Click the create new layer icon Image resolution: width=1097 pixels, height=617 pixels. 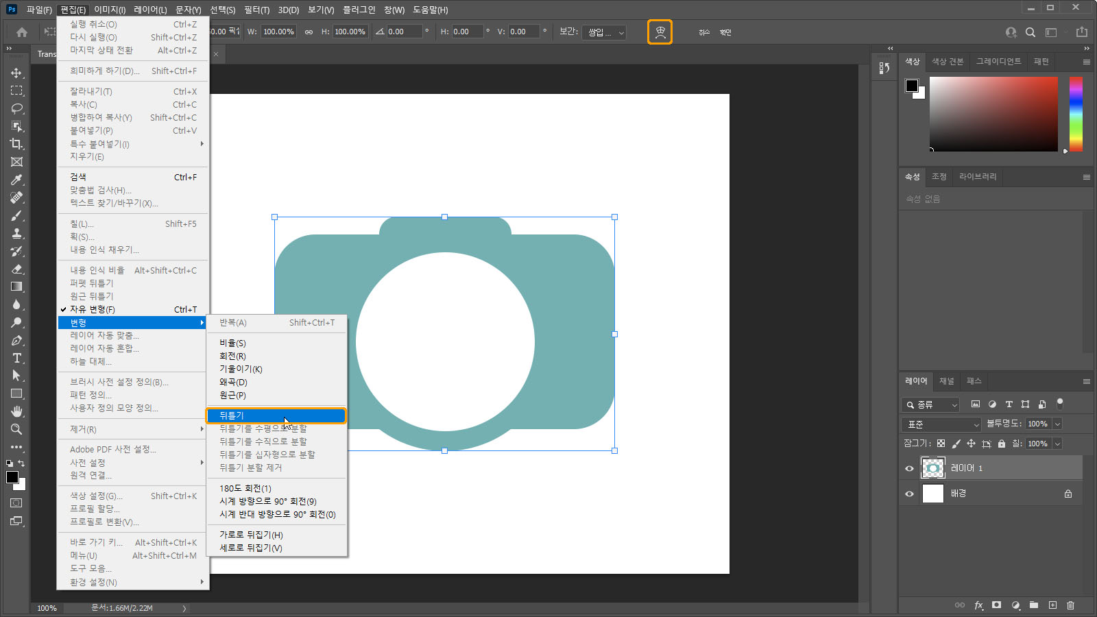click(x=1052, y=605)
